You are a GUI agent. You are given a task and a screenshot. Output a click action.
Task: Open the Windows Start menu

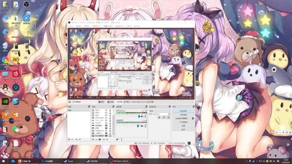pyautogui.click(x=3, y=161)
